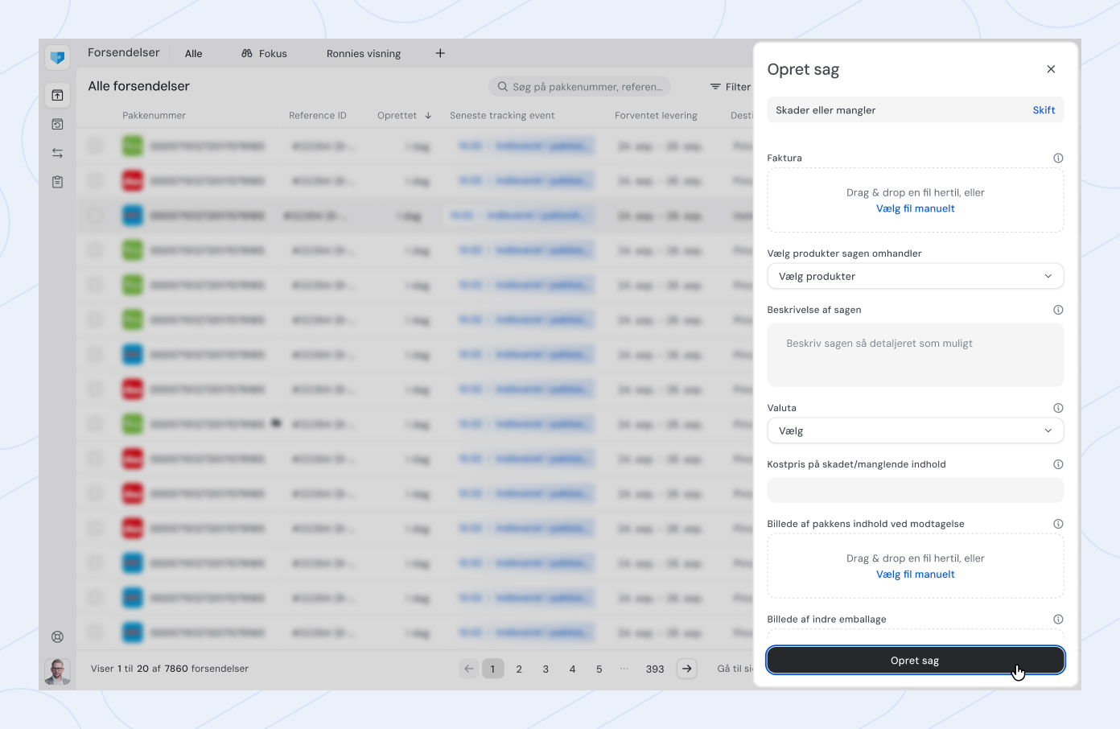Add a new view with plus icon
The width and height of the screenshot is (1120, 729).
pyautogui.click(x=440, y=53)
